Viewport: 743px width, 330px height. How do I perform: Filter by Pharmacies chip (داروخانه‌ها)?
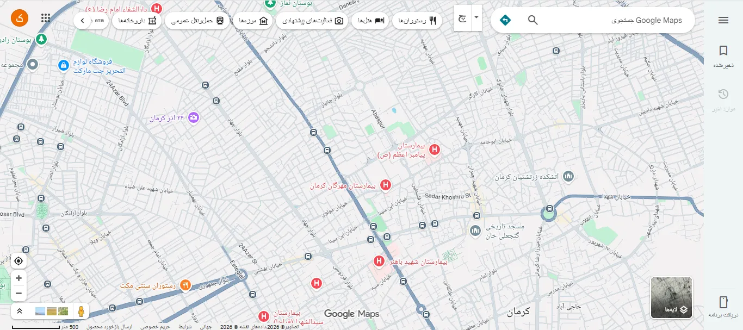click(x=136, y=21)
